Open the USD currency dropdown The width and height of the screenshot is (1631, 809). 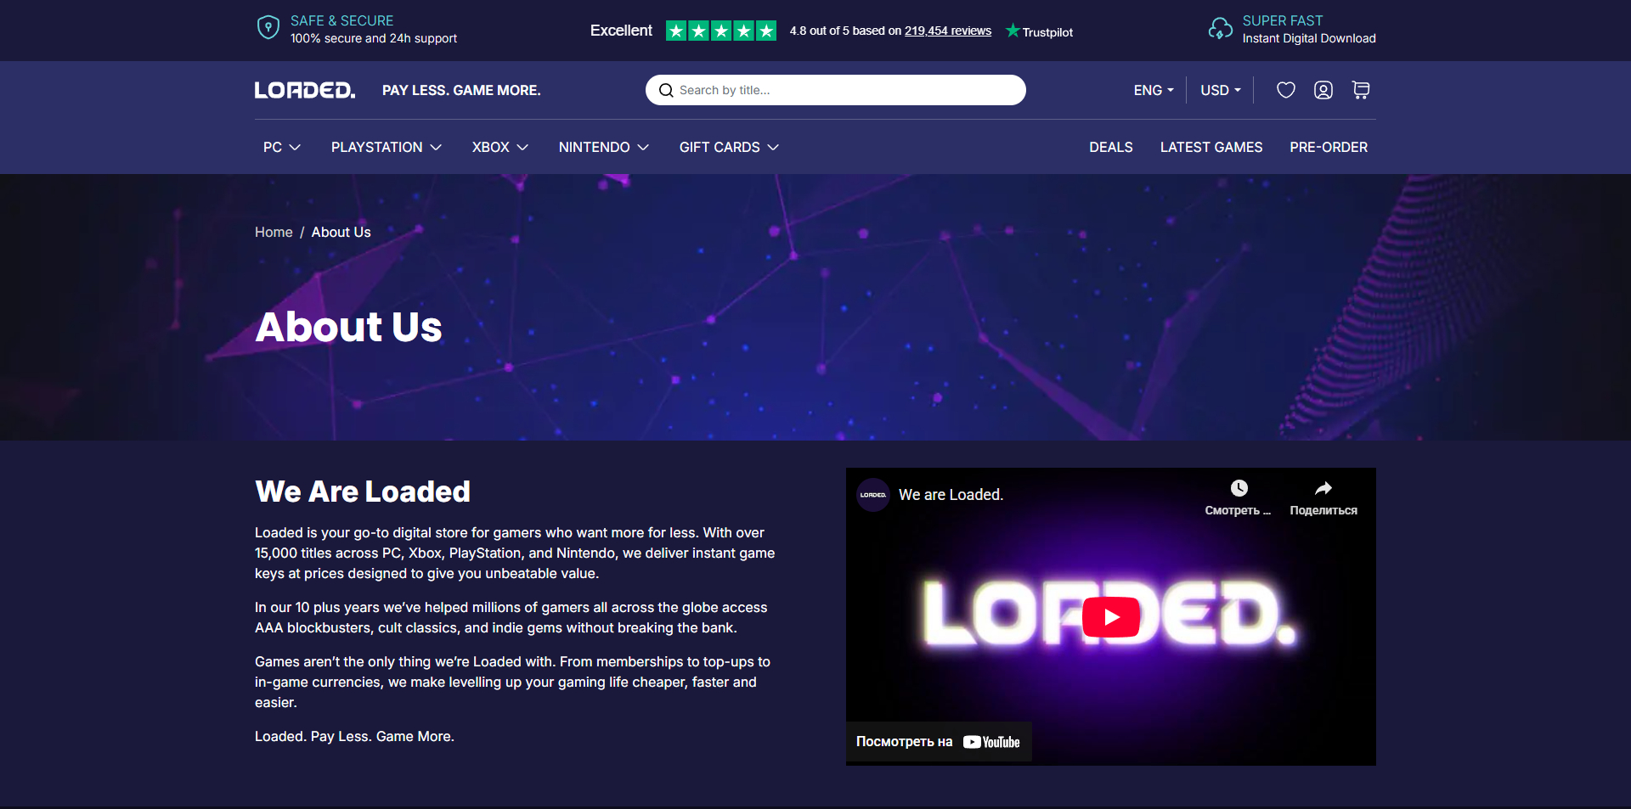click(1219, 90)
